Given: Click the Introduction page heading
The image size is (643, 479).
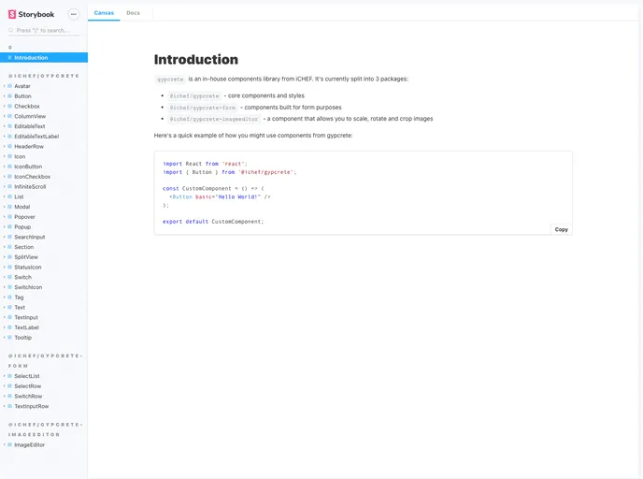Looking at the screenshot, I should pyautogui.click(x=196, y=60).
